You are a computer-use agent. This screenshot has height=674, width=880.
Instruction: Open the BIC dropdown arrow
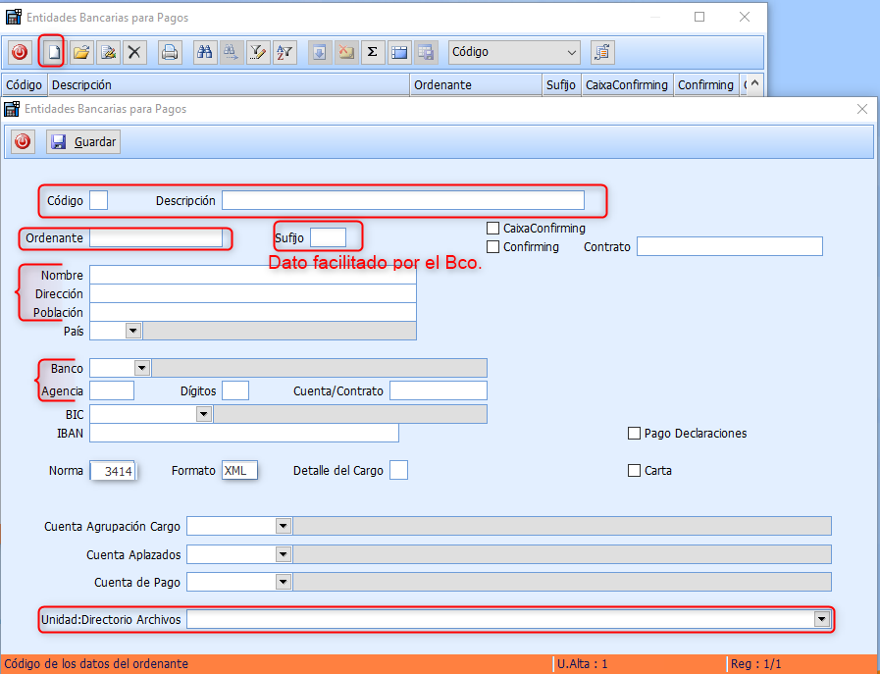[203, 415]
